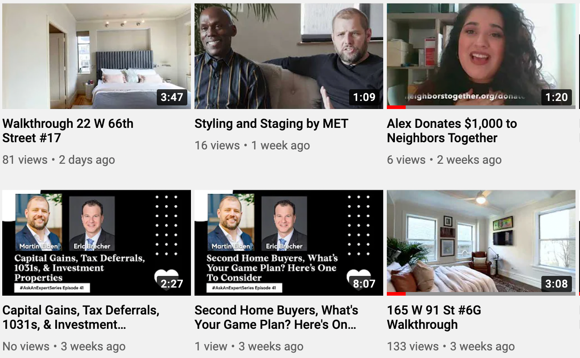The height and width of the screenshot is (358, 580).
Task: Open the title link Capital Gains, Tax Deferrals, 1031s
Action: [81, 317]
